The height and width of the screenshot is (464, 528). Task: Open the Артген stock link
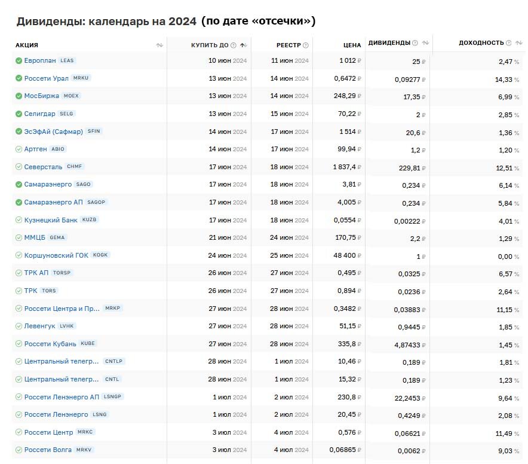(35, 149)
